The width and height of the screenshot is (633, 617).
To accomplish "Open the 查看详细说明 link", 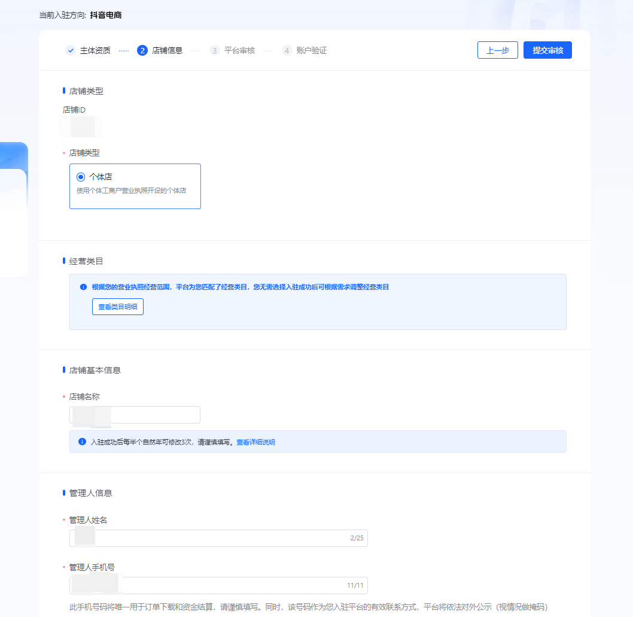I will point(255,442).
